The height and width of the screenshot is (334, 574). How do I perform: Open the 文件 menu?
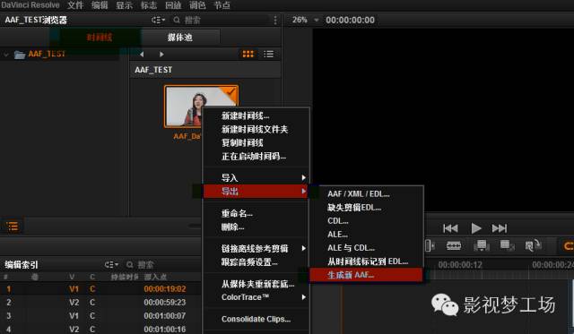tap(75, 5)
